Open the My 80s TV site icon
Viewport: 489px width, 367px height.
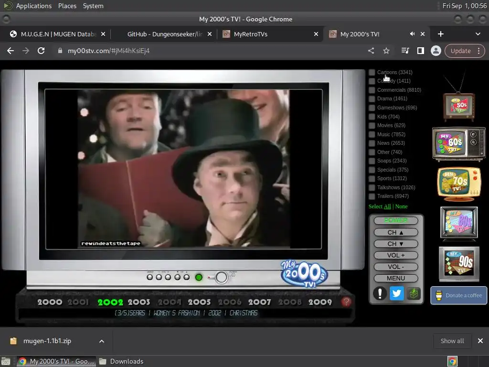[x=459, y=223]
